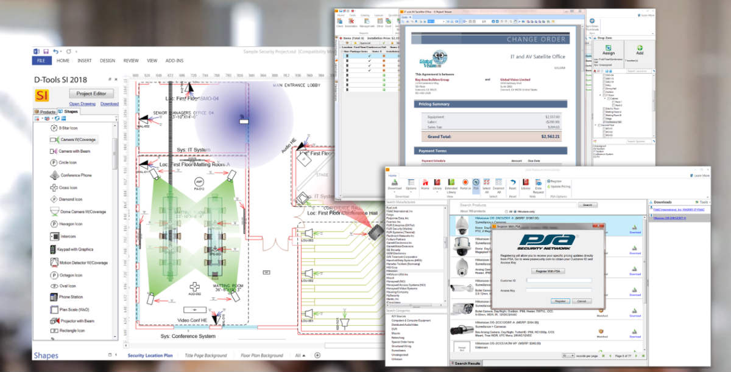This screenshot has width=731, height=372.
Task: Click inside the Customer ID field
Action: pos(559,281)
